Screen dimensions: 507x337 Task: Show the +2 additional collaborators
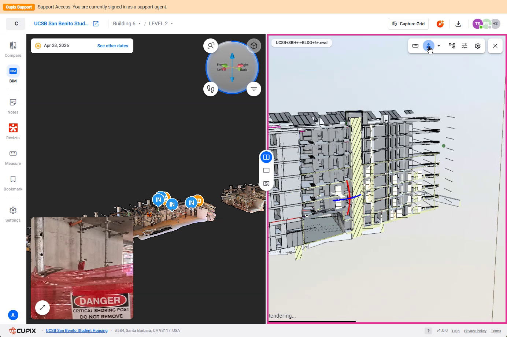click(495, 24)
